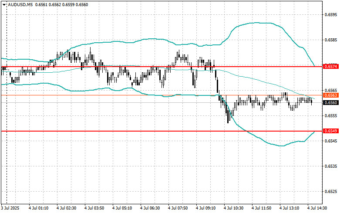Click the 0.6565 price scale value

pos(331,90)
